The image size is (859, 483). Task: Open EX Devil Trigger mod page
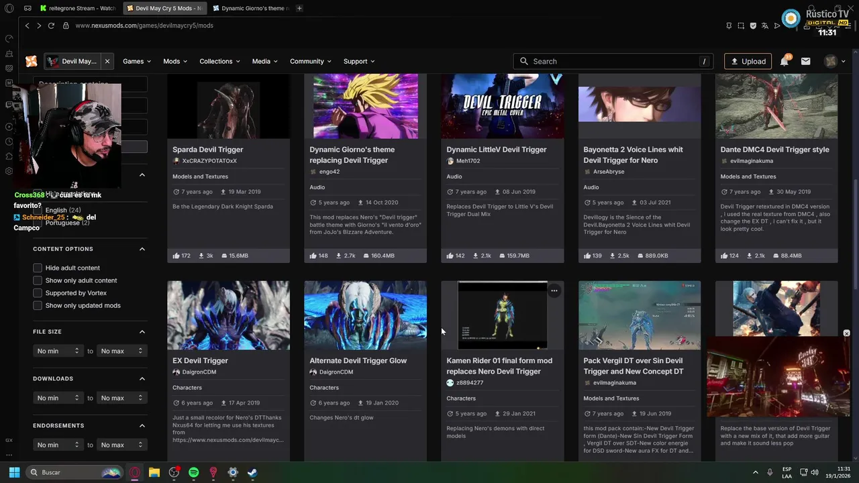(x=200, y=360)
